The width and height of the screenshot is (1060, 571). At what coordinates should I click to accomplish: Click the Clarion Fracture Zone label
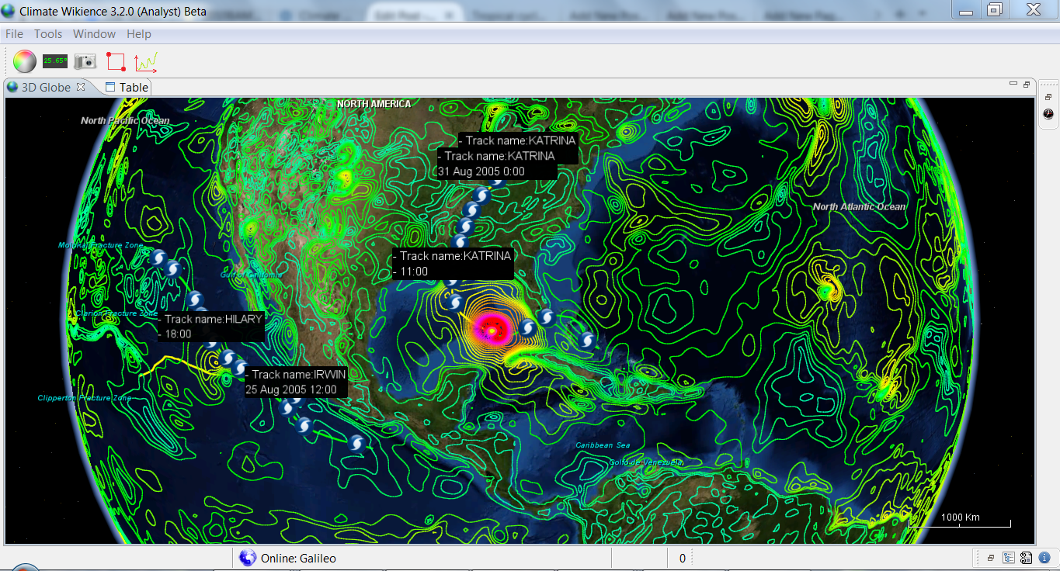point(116,313)
